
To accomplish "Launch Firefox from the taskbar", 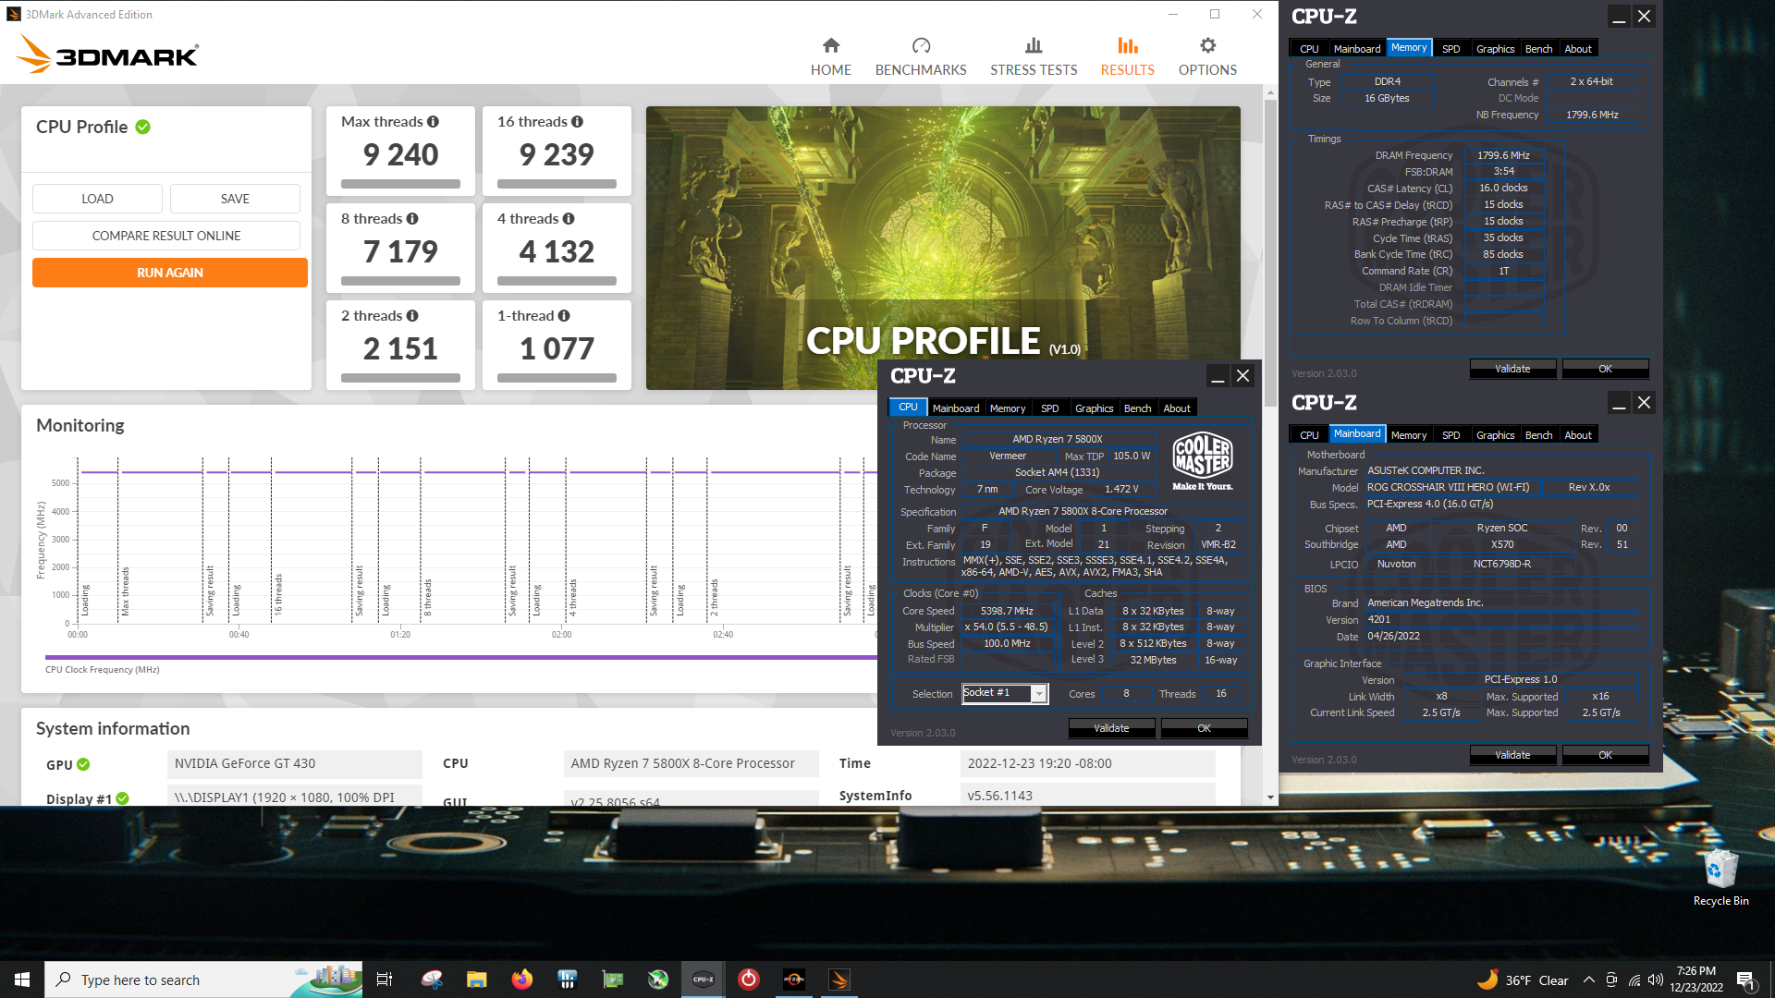I will (x=522, y=980).
